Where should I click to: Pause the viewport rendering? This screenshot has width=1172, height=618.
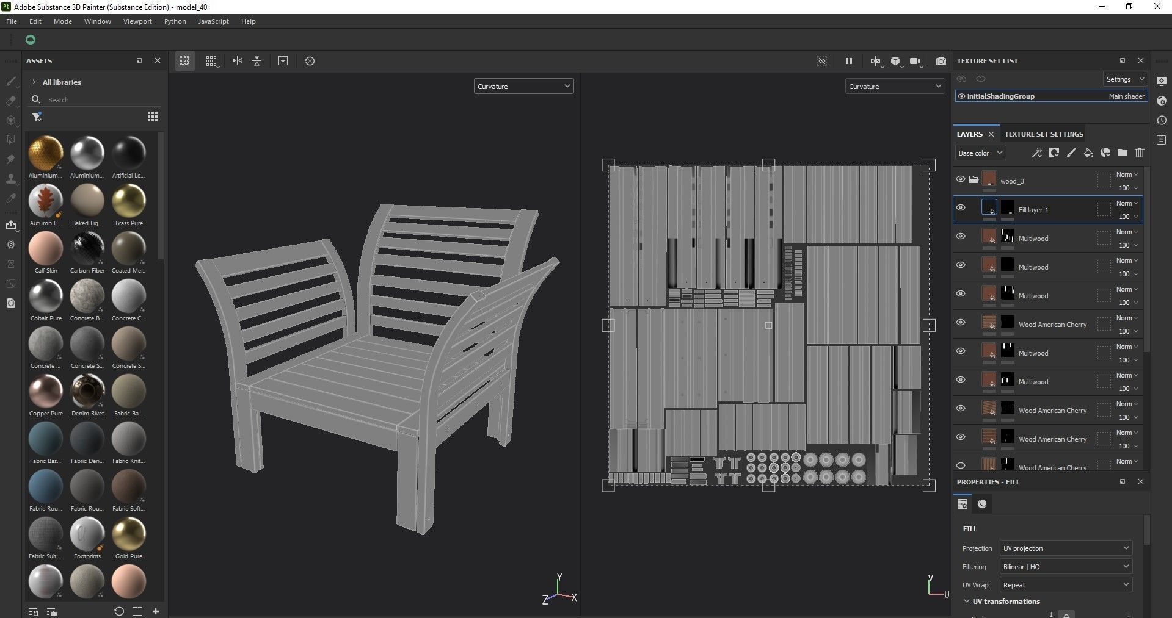pyautogui.click(x=848, y=61)
